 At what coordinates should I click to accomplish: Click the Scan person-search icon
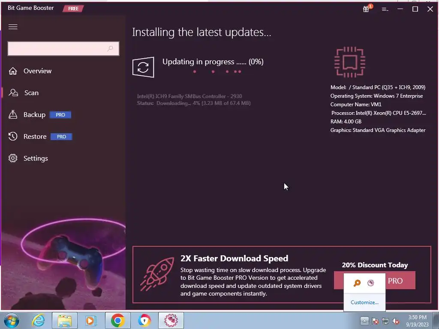13,93
